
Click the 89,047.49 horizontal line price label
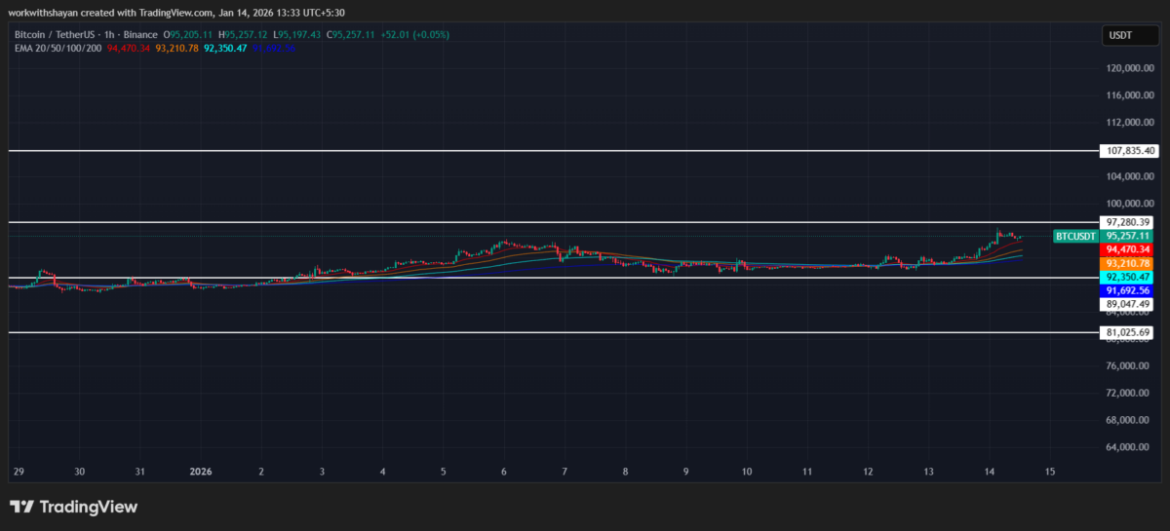click(1128, 304)
